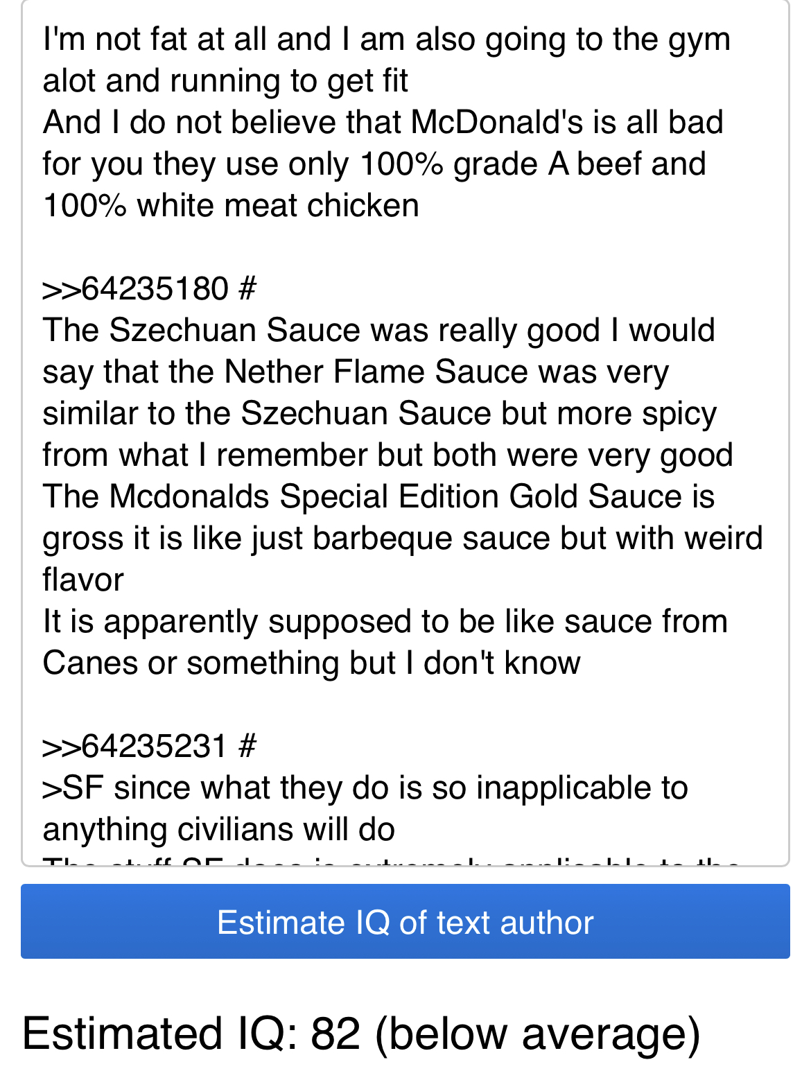
Task: Click the "100% white meat chicken" line
Action: pos(231,206)
